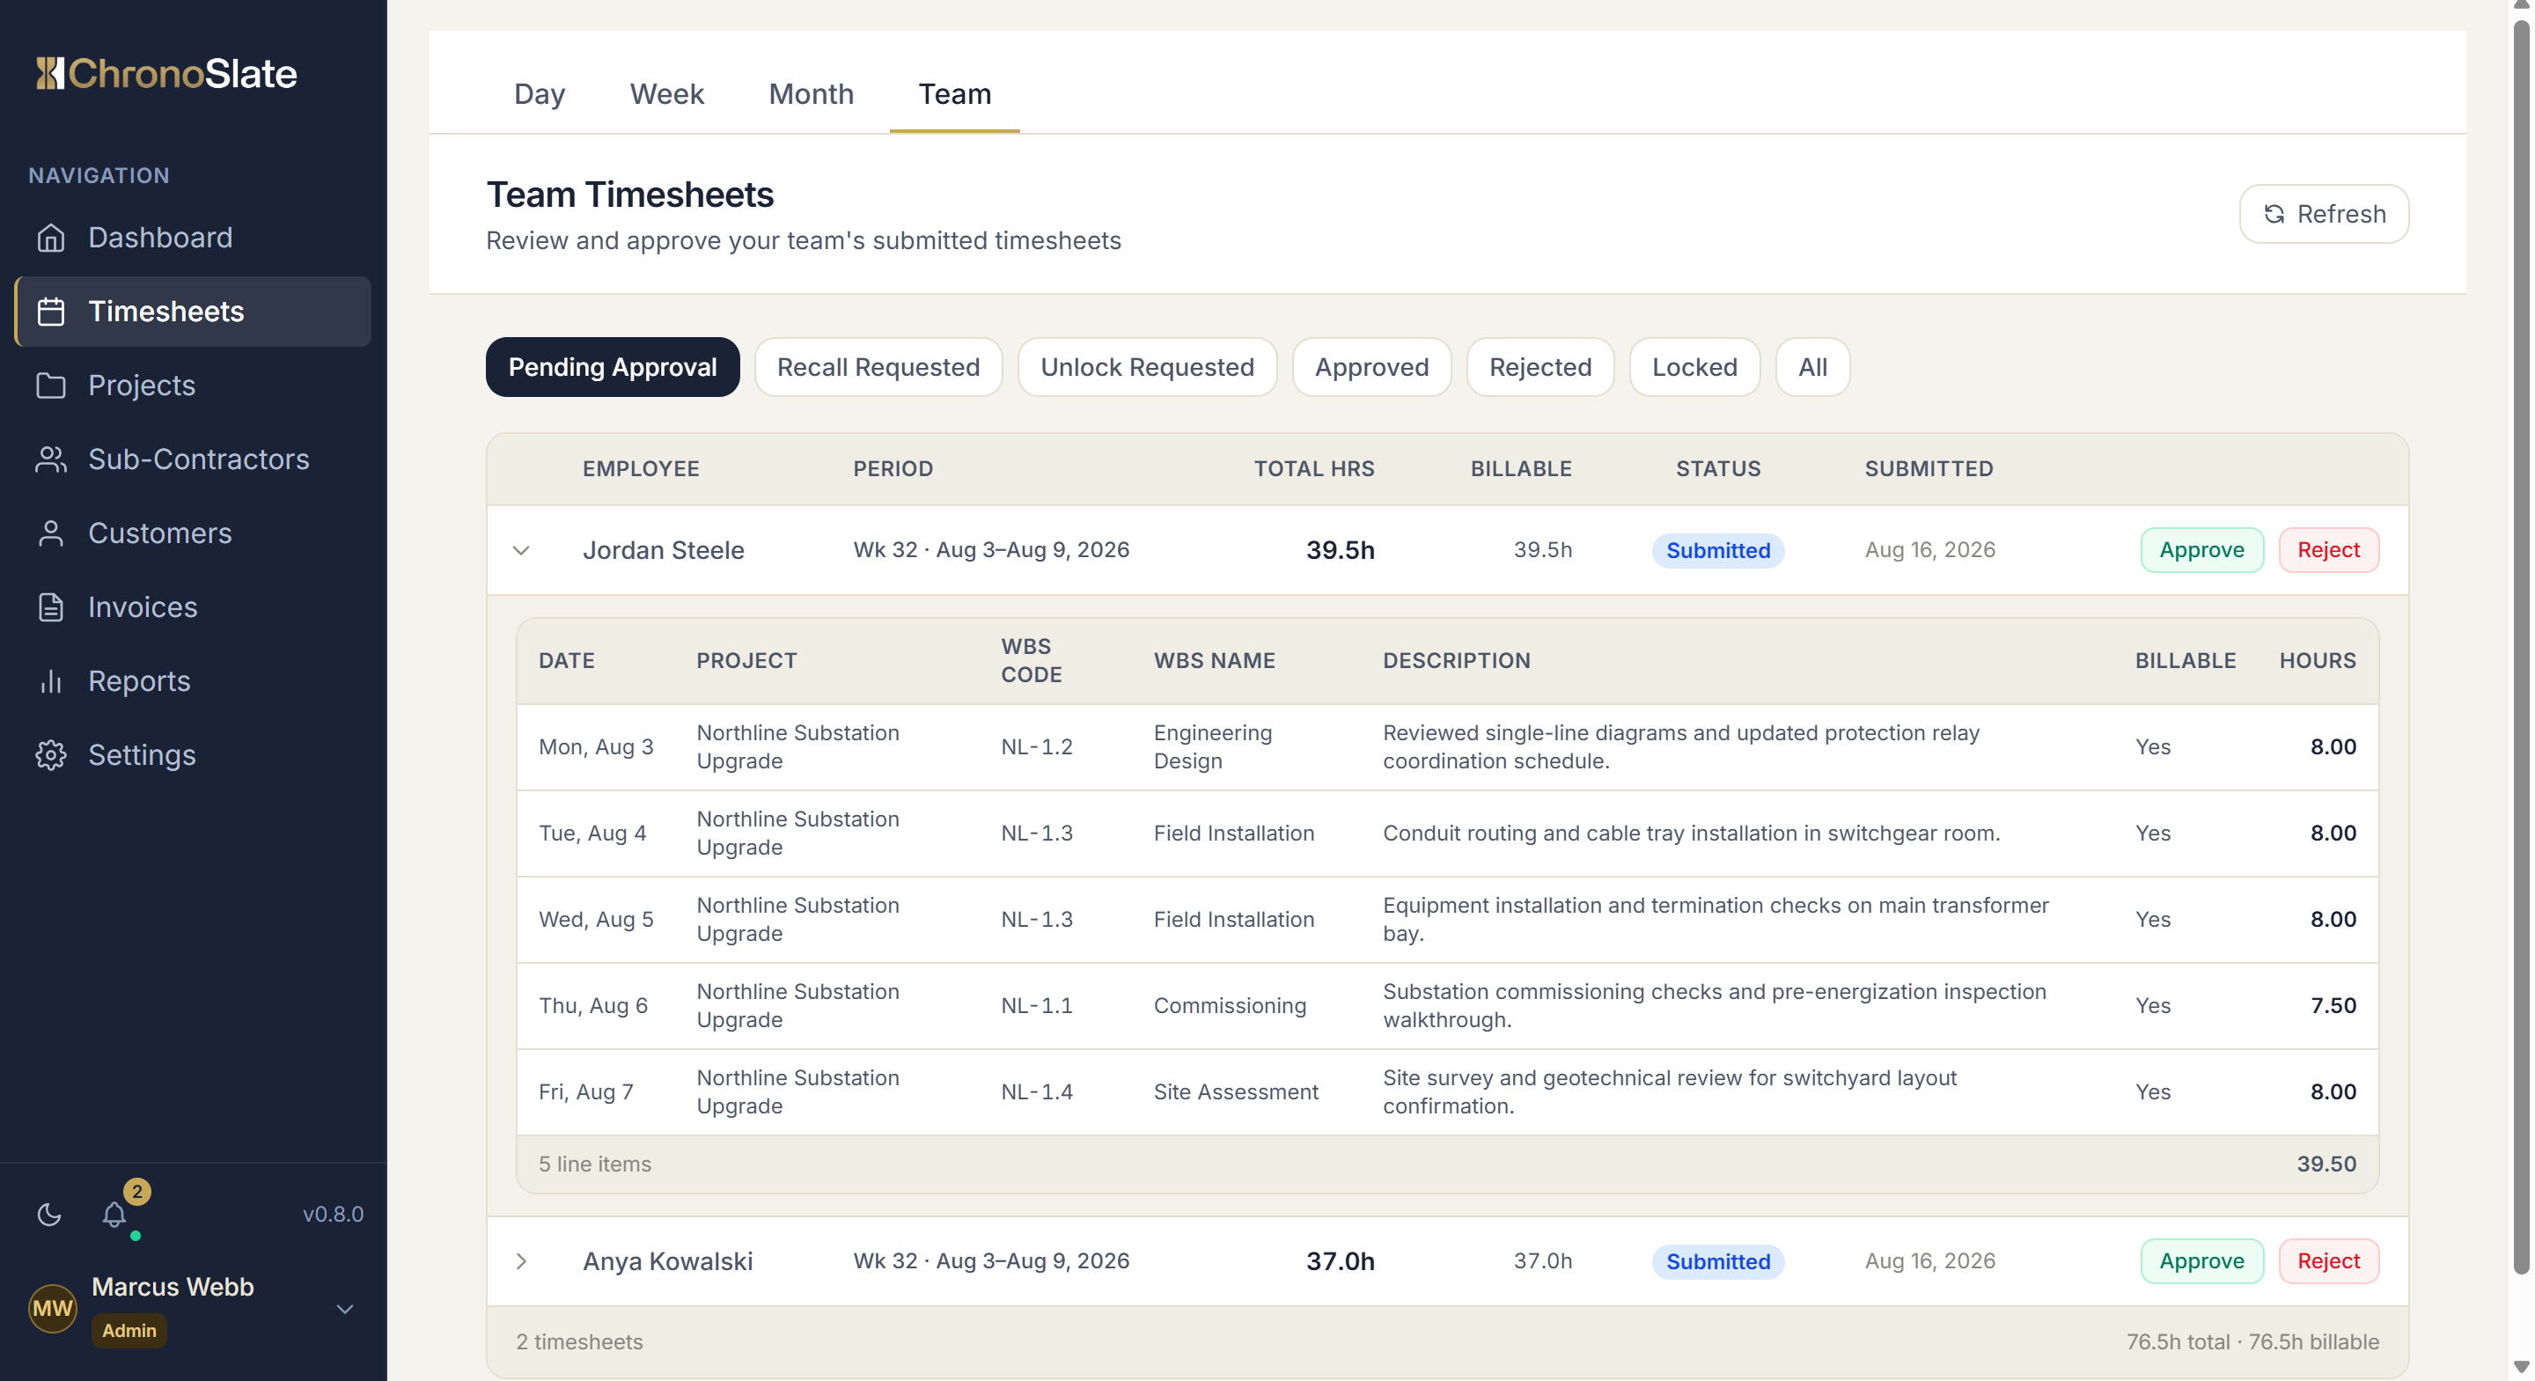Approve Anya Kowalski's timesheet

[x=2201, y=1261]
